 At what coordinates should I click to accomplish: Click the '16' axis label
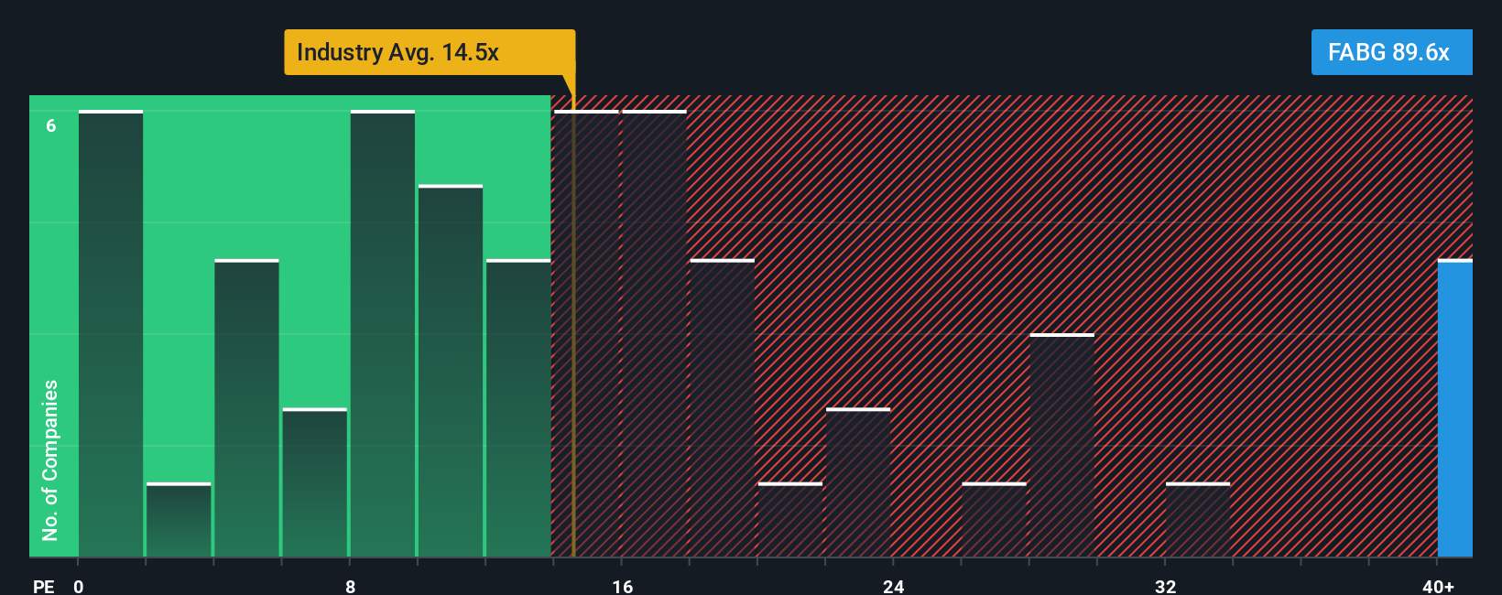(623, 586)
